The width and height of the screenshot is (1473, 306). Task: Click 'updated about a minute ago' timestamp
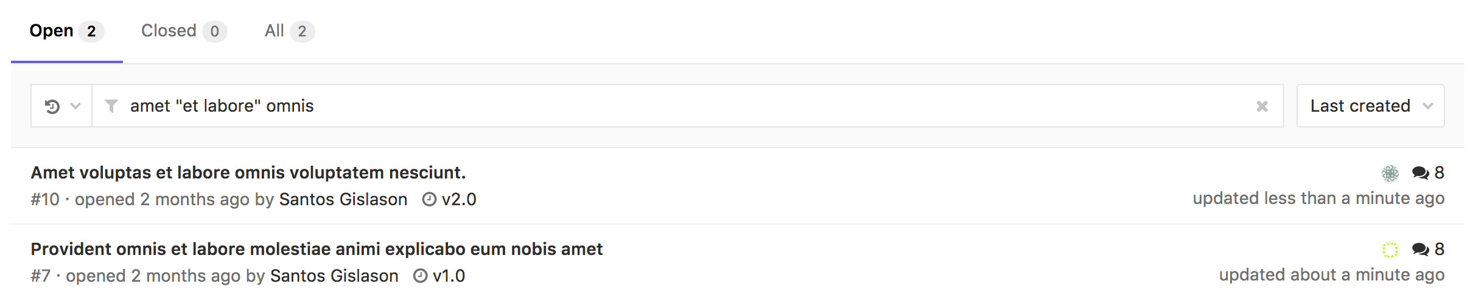[x=1331, y=275]
